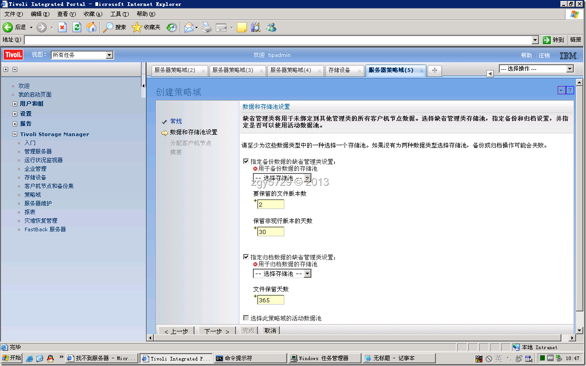
Task: Click the vertical scrollbar down arrow
Action: 580,330
